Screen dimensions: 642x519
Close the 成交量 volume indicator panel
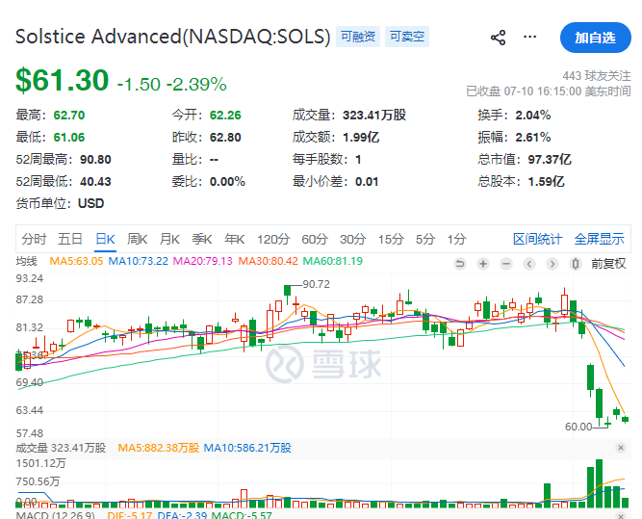621,448
